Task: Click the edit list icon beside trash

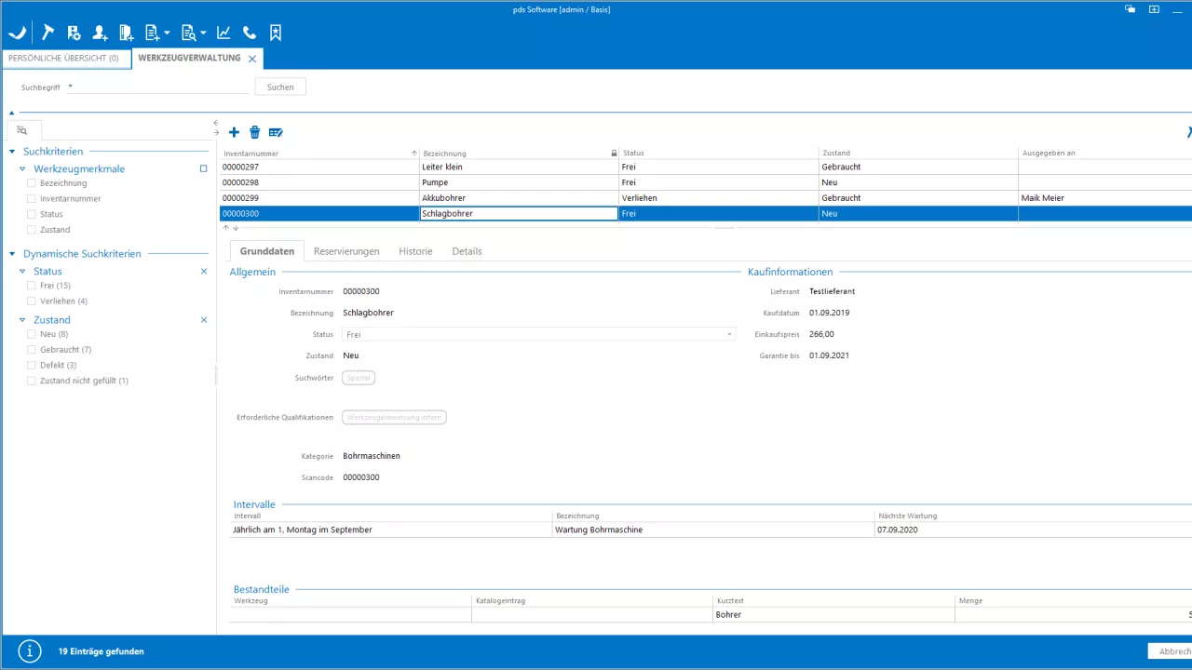Action: tap(276, 133)
